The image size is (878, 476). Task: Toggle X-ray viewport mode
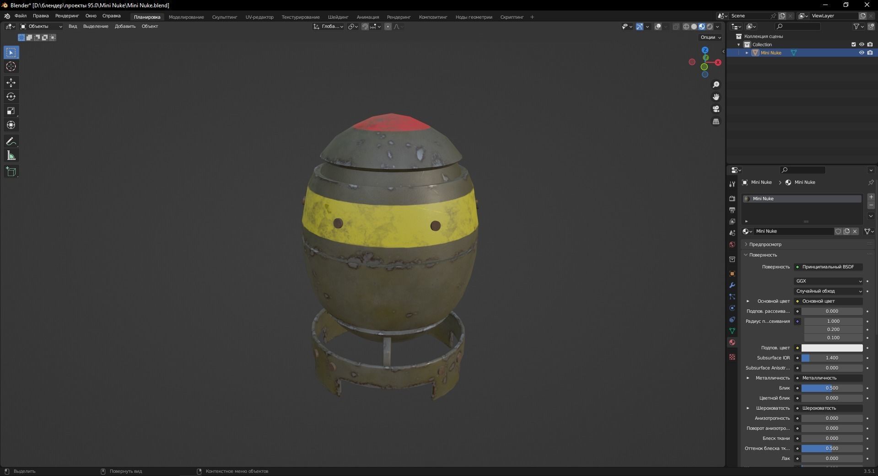[676, 27]
